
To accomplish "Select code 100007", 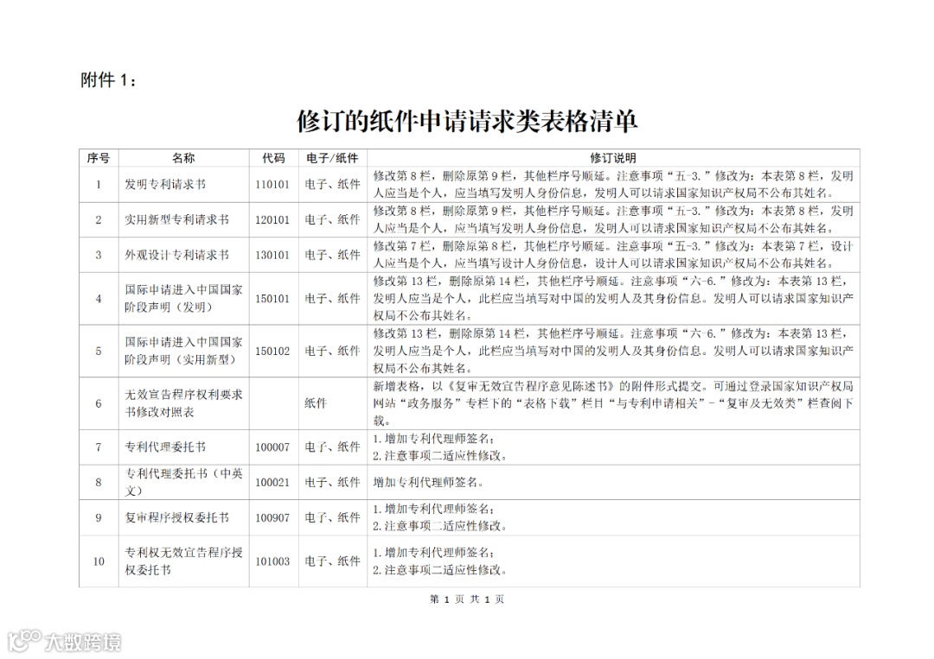I will coord(272,447).
